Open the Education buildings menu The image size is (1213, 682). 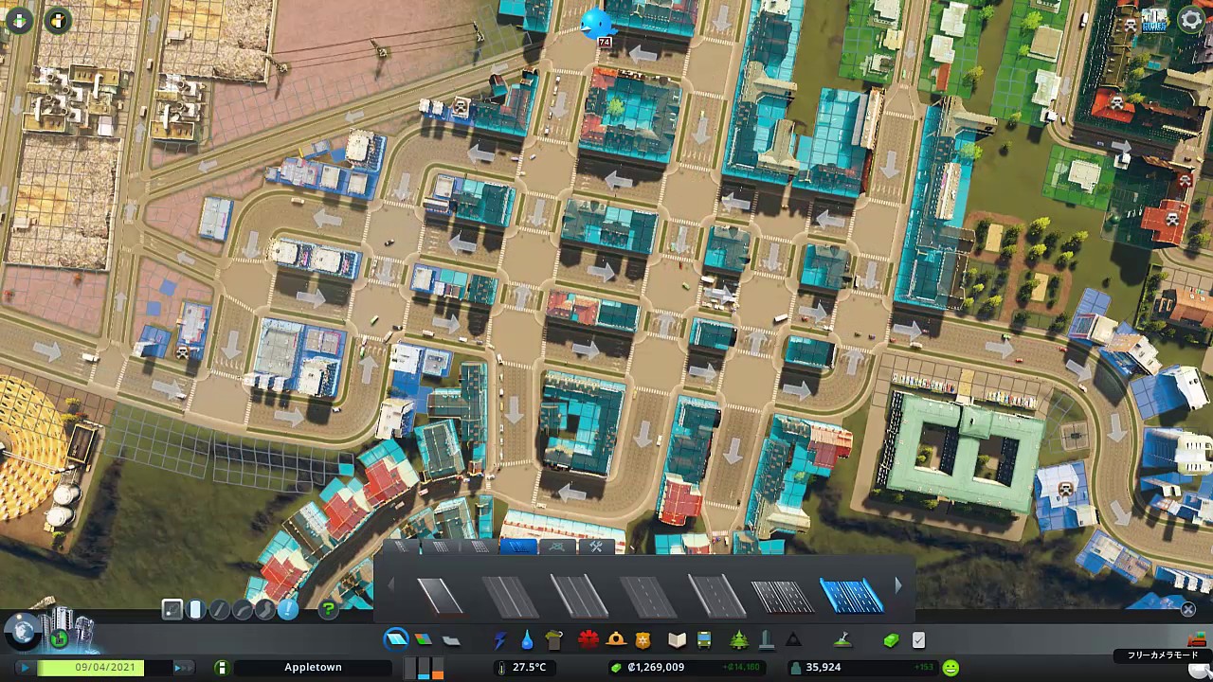click(x=677, y=640)
